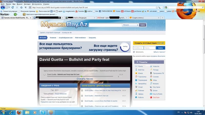205x115 pixels.
Task: Open the Правка menu
Action: tap(8, 4)
